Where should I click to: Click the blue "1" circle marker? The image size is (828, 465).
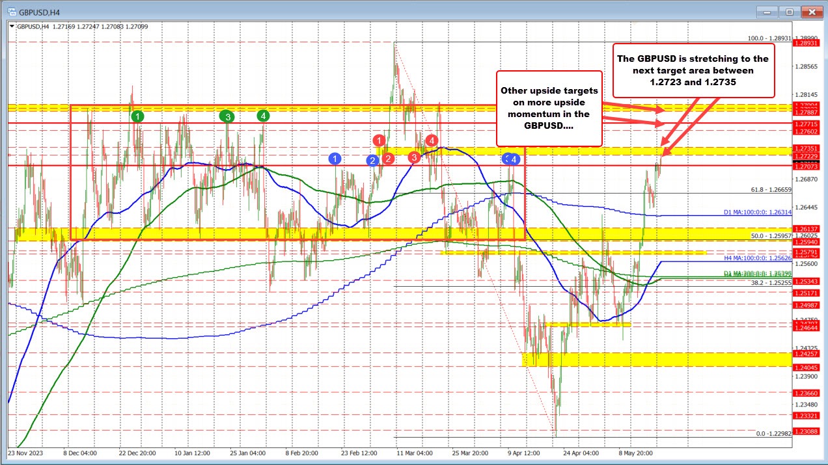335,157
